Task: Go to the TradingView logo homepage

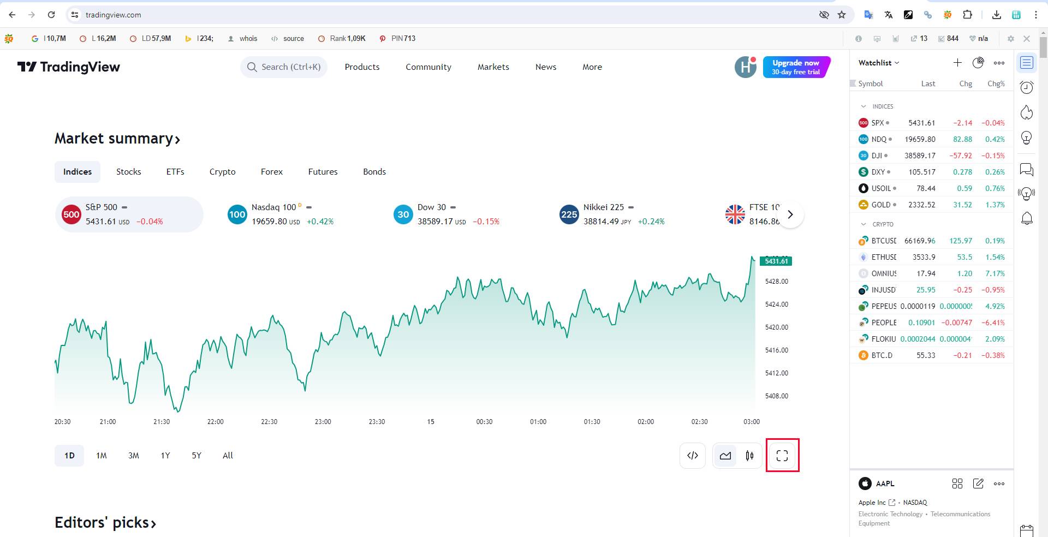Action: coord(69,67)
